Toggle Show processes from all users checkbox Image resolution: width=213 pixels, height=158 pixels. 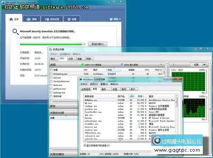[x=85, y=146]
